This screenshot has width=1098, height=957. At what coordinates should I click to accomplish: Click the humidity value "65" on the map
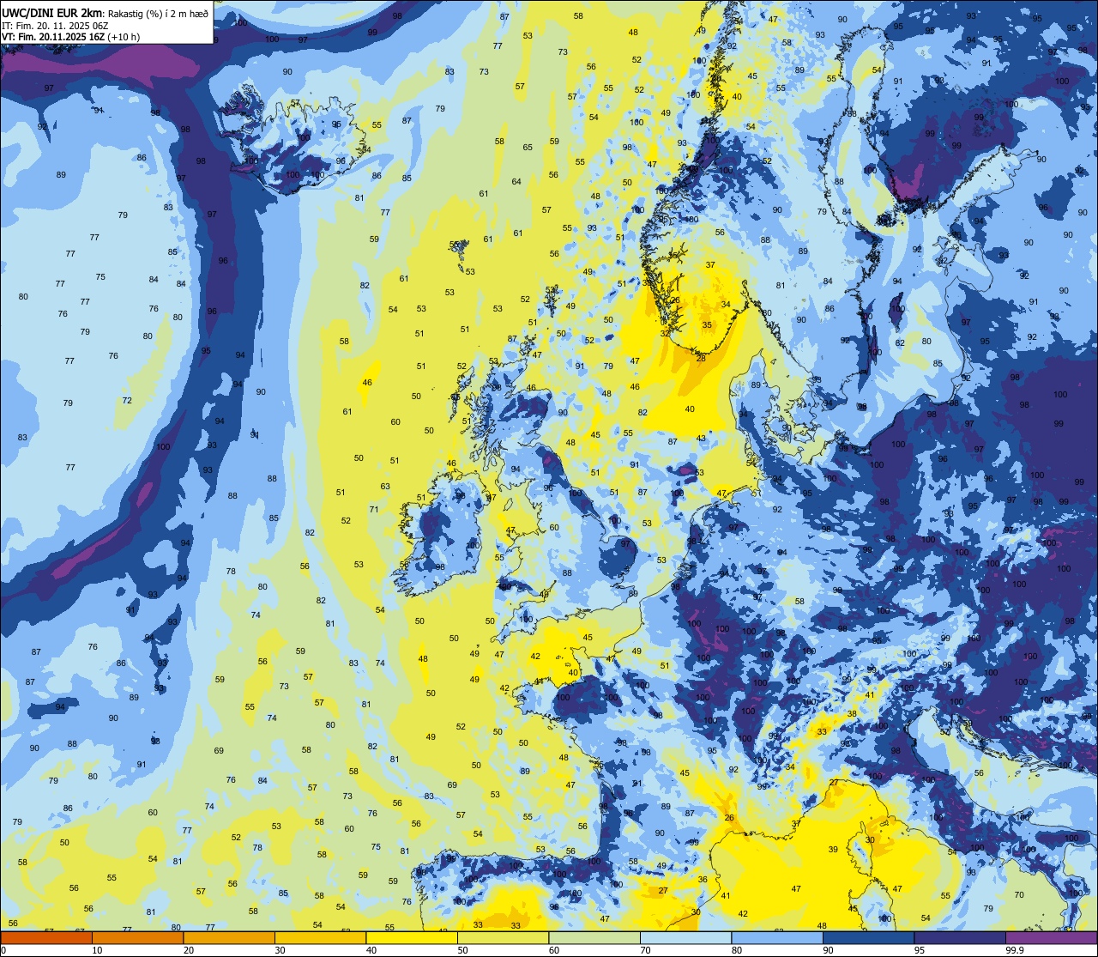(528, 148)
